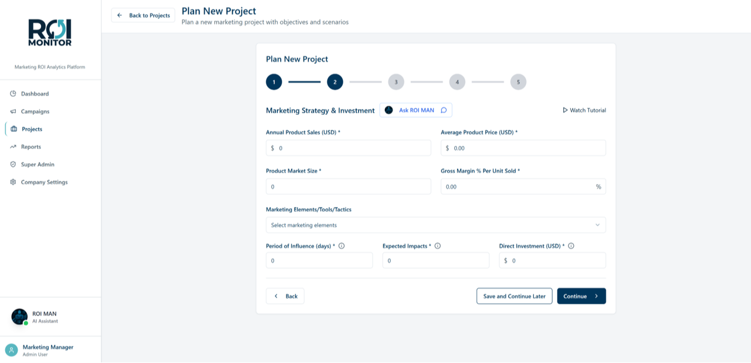Click the Back to Projects button
Image resolution: width=751 pixels, height=363 pixels.
143,15
